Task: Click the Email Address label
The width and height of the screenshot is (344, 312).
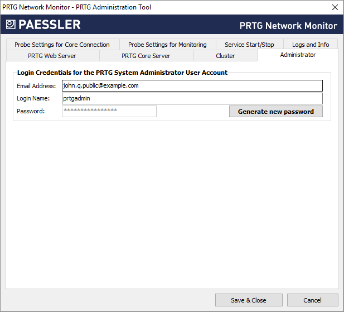Action: pos(36,86)
